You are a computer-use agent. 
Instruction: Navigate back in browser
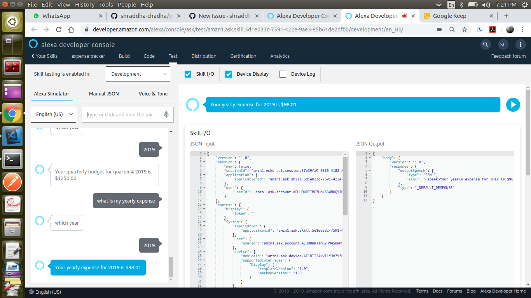pos(34,29)
